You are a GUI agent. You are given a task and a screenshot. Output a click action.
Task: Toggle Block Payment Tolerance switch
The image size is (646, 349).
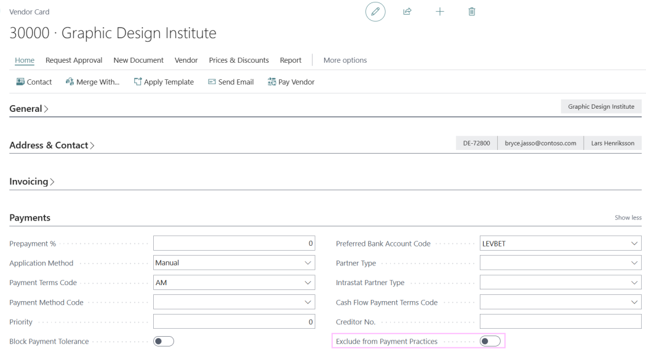(164, 341)
